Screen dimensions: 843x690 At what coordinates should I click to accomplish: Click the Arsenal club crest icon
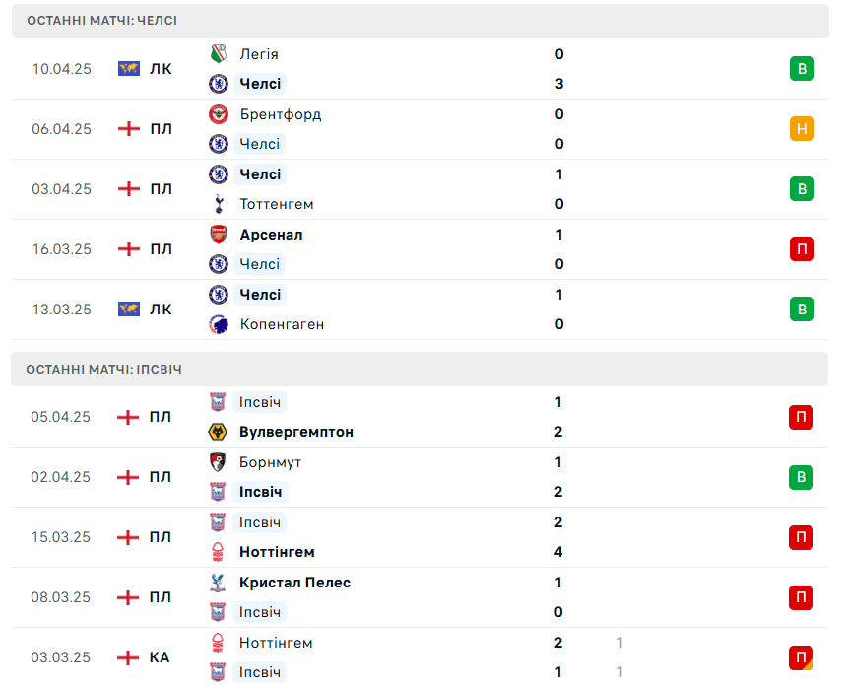(x=219, y=235)
